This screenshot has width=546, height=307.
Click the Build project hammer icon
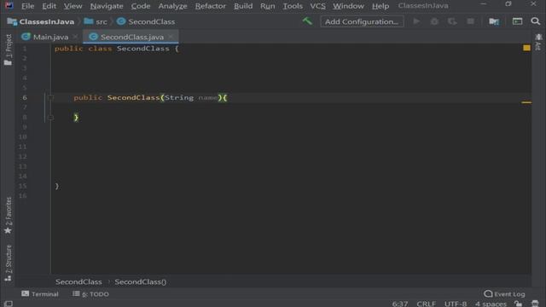pyautogui.click(x=307, y=21)
